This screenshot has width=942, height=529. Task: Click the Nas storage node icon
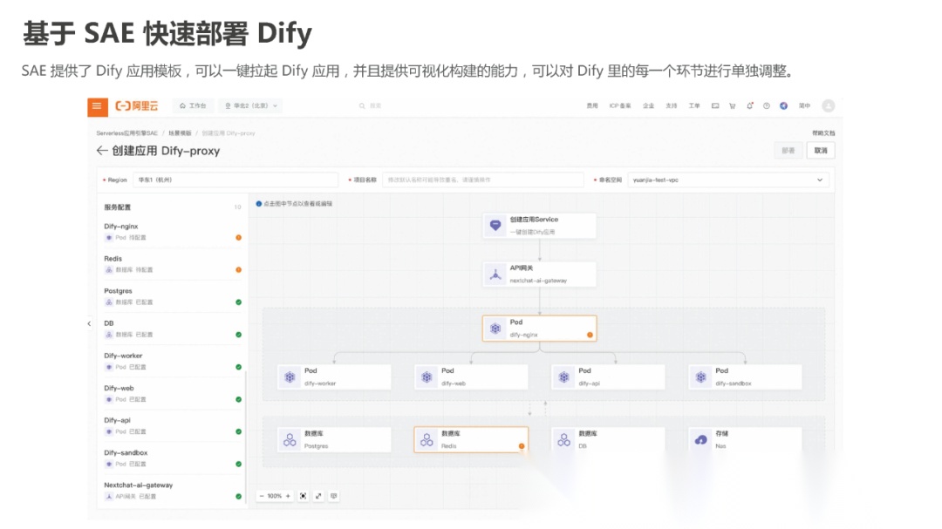point(700,439)
